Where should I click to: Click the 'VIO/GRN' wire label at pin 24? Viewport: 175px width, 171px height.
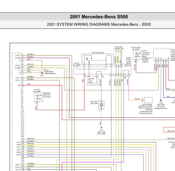click(30, 146)
